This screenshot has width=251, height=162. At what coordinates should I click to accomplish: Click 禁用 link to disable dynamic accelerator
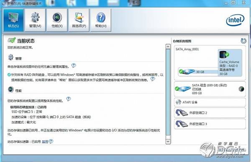click(x=45, y=141)
